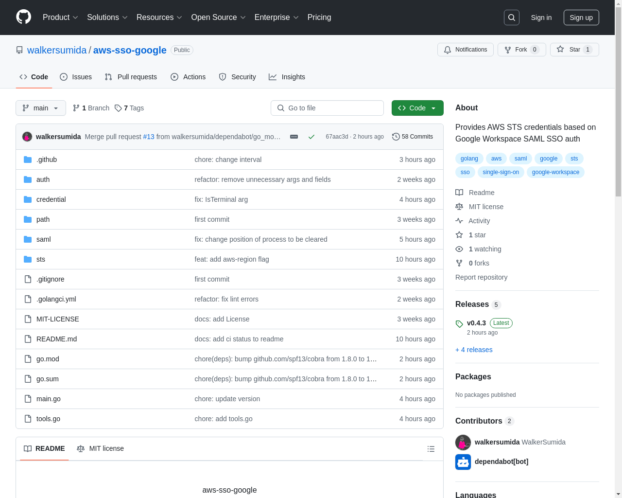Open aws-sso-google repository name link

130,50
